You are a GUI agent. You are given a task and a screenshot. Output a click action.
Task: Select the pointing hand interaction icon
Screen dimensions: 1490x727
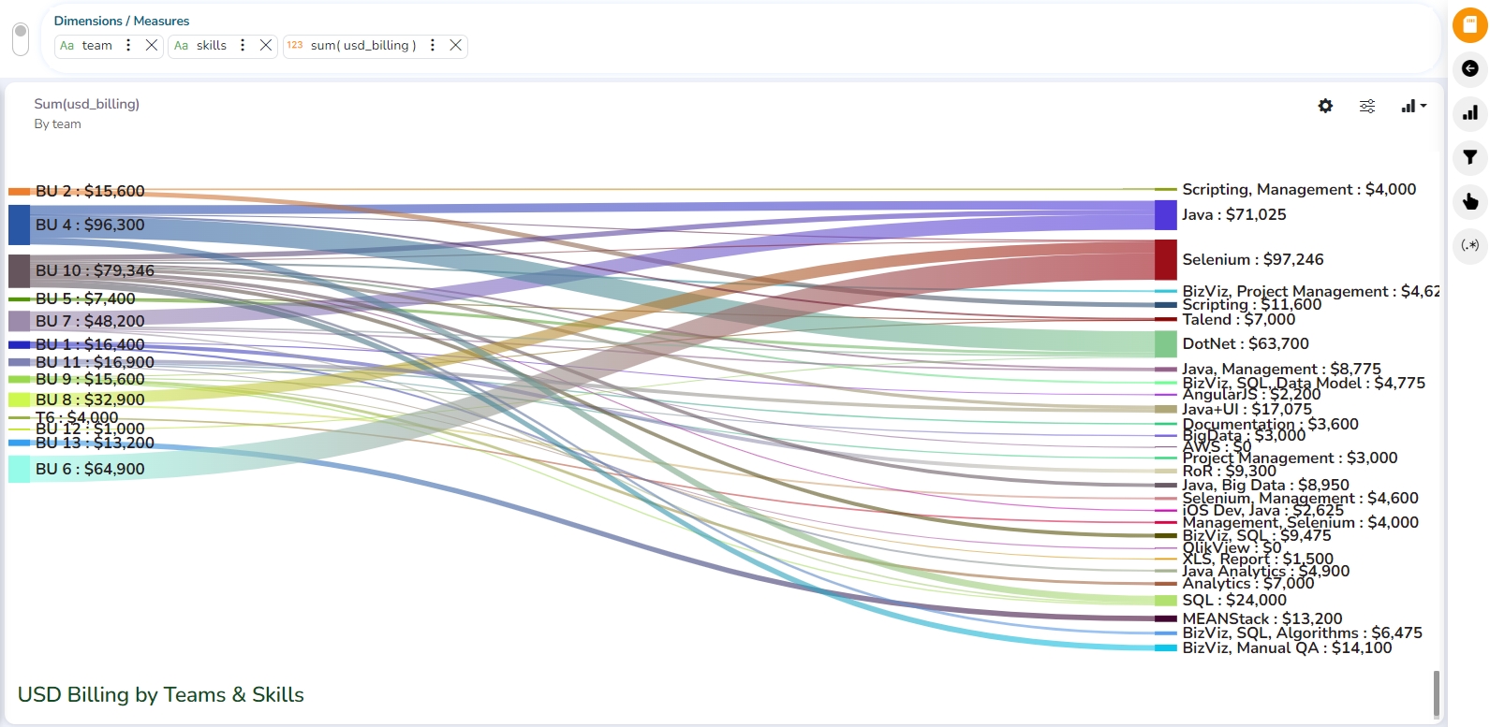(x=1469, y=201)
